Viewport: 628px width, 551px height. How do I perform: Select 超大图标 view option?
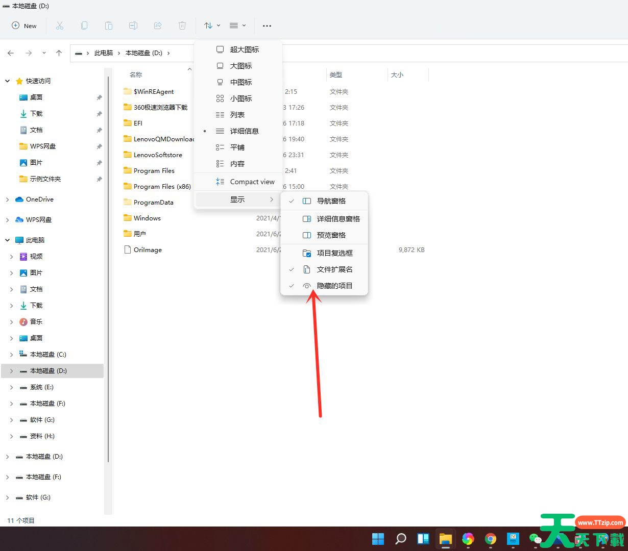(x=238, y=49)
